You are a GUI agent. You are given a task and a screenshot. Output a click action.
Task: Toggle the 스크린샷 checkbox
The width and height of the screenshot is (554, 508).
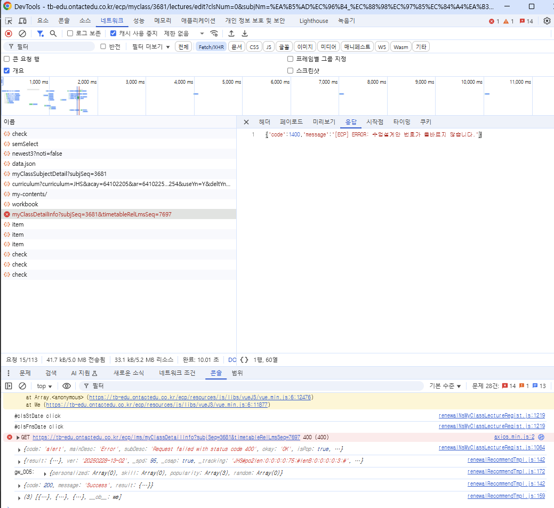tap(291, 70)
